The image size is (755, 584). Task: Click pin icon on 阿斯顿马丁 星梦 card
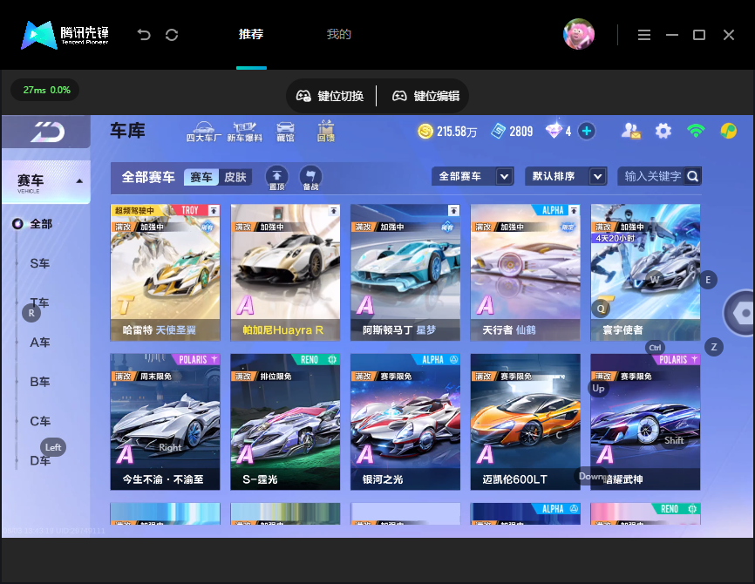click(453, 210)
